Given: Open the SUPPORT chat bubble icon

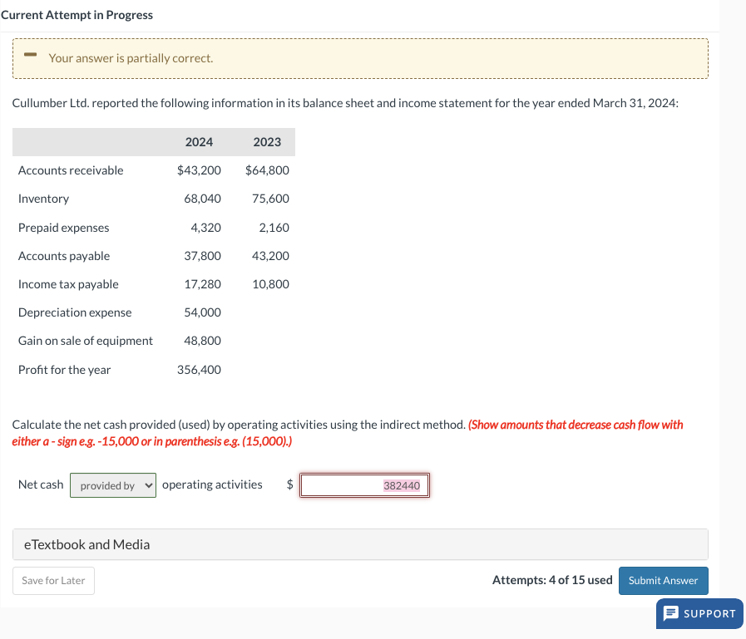Looking at the screenshot, I should (x=699, y=613).
